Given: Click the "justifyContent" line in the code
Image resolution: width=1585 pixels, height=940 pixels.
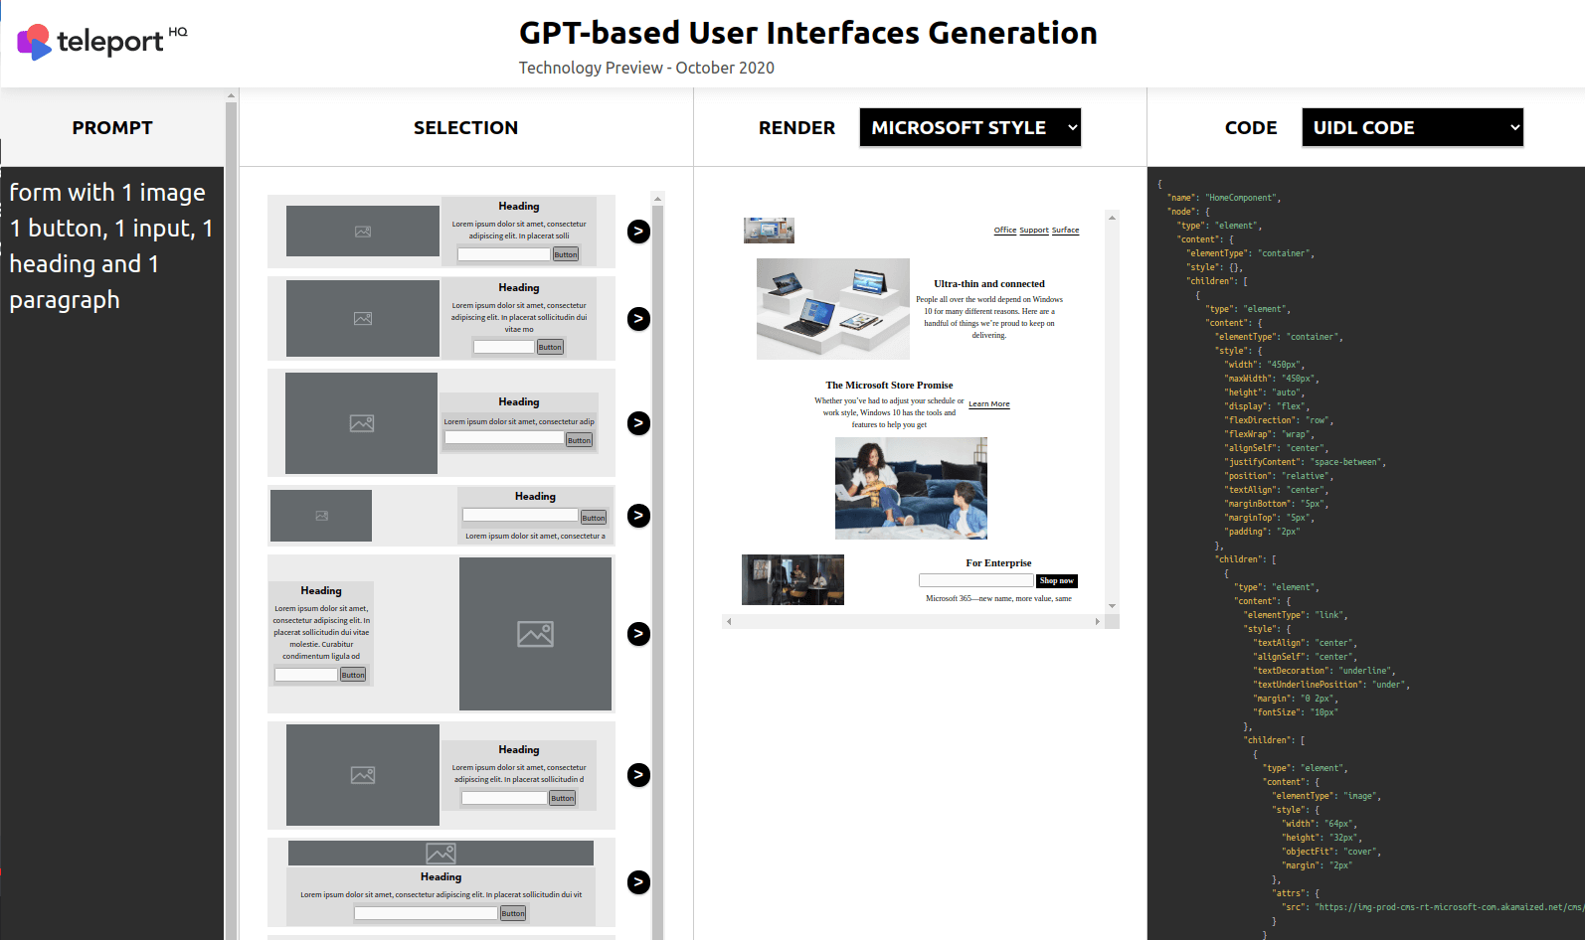Looking at the screenshot, I should coord(1305,462).
